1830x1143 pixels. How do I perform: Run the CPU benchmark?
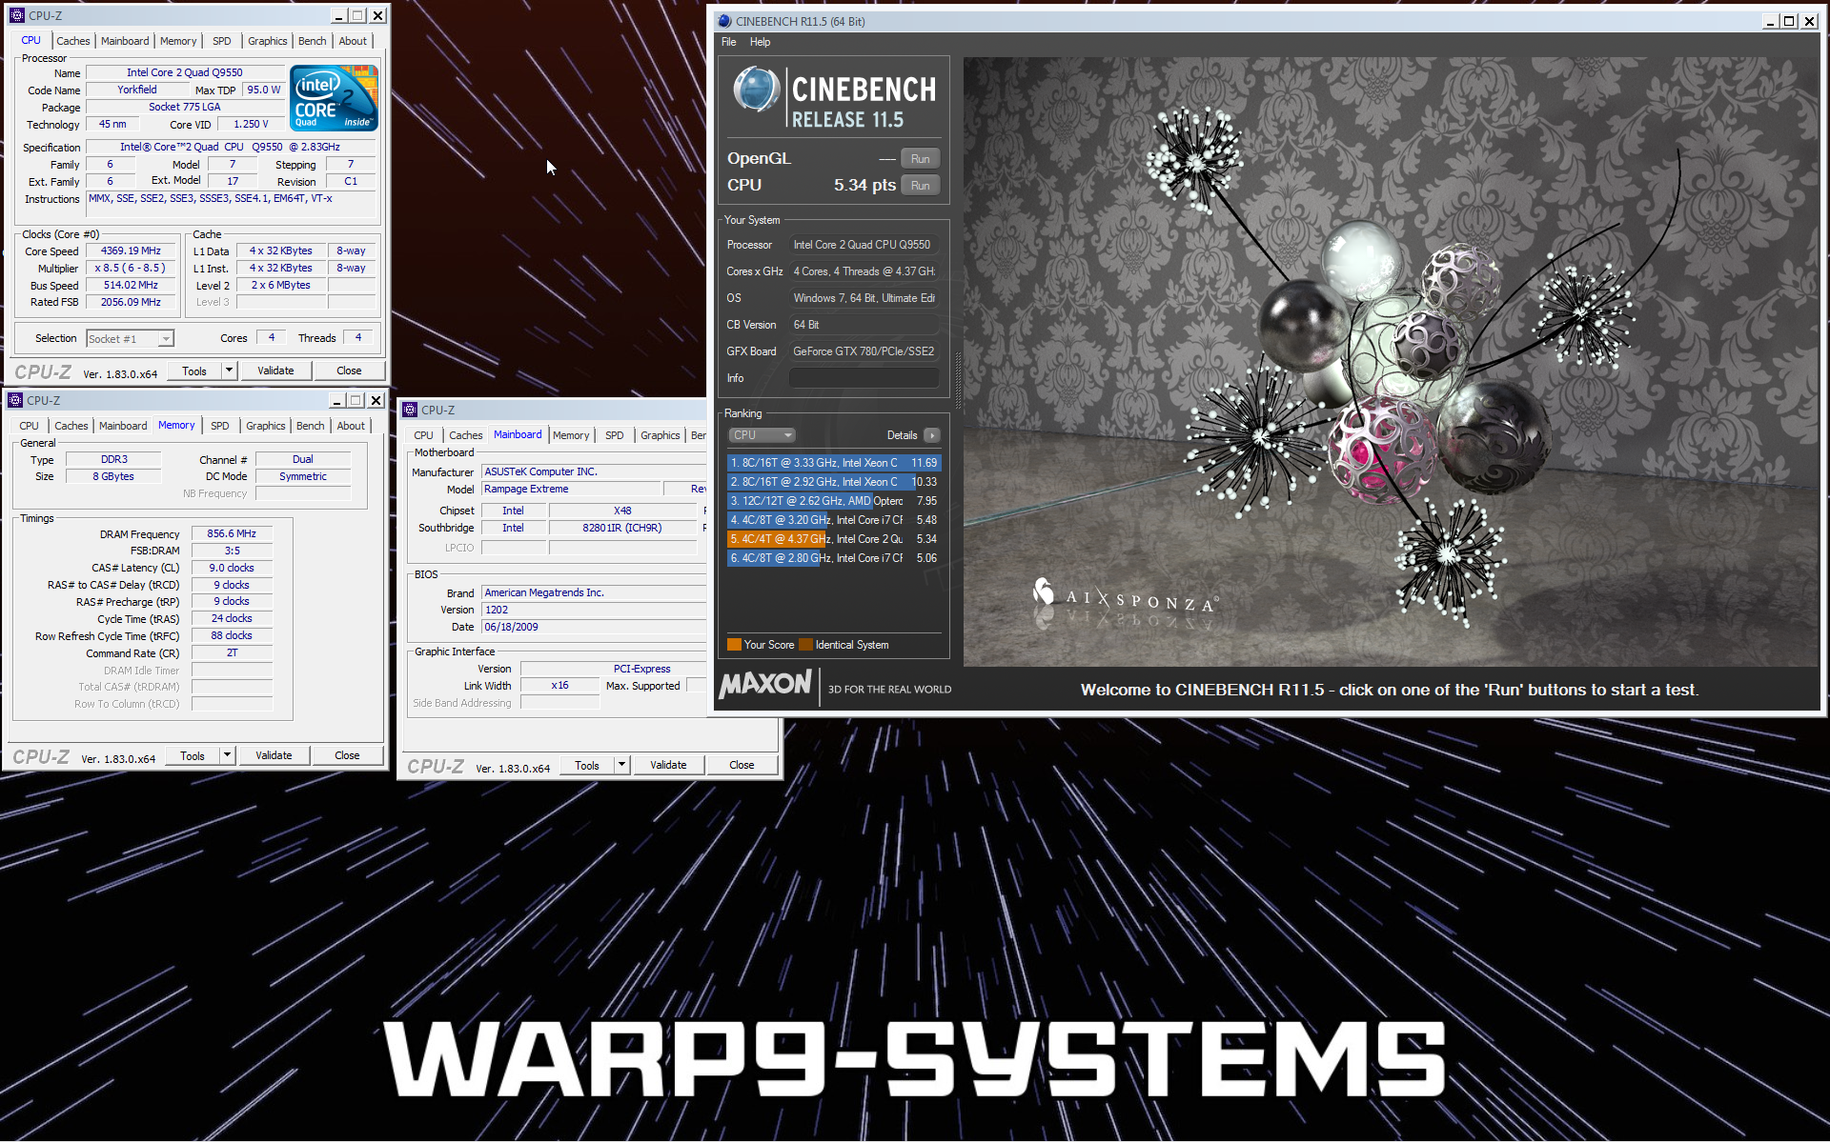[920, 186]
